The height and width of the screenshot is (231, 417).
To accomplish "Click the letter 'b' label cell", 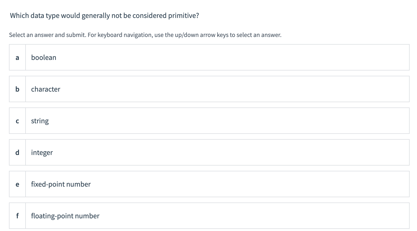I will coord(17,89).
